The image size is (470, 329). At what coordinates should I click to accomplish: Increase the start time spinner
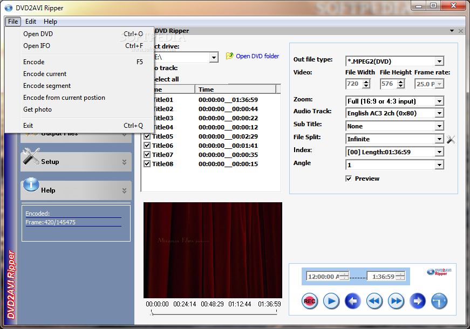pyautogui.click(x=345, y=274)
